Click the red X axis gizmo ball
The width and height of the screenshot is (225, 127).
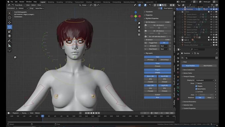pyautogui.click(x=140, y=16)
